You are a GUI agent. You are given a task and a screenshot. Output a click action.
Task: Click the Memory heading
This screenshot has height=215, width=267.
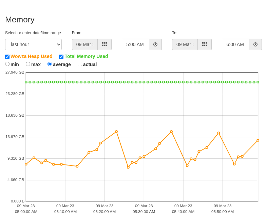[x=20, y=20]
